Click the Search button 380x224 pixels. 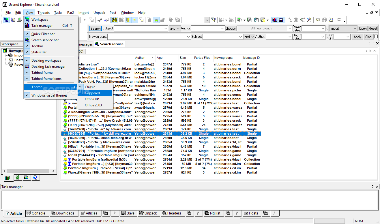(96, 29)
